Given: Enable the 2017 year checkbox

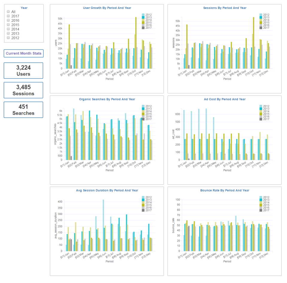Looking at the screenshot, I should click(8, 16).
